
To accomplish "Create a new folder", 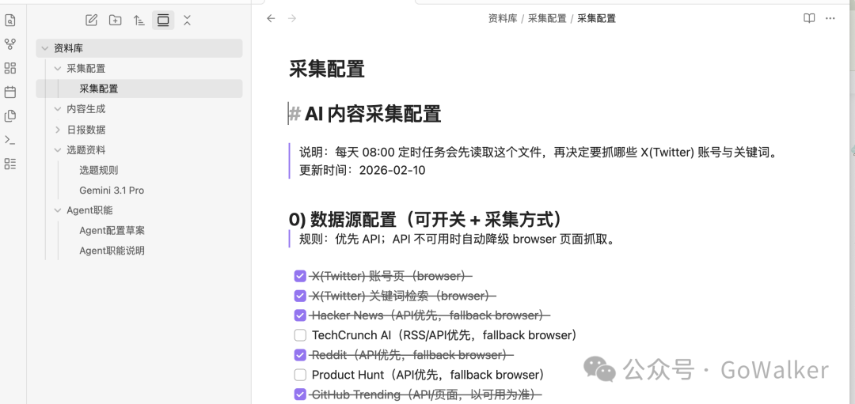I will tap(115, 21).
